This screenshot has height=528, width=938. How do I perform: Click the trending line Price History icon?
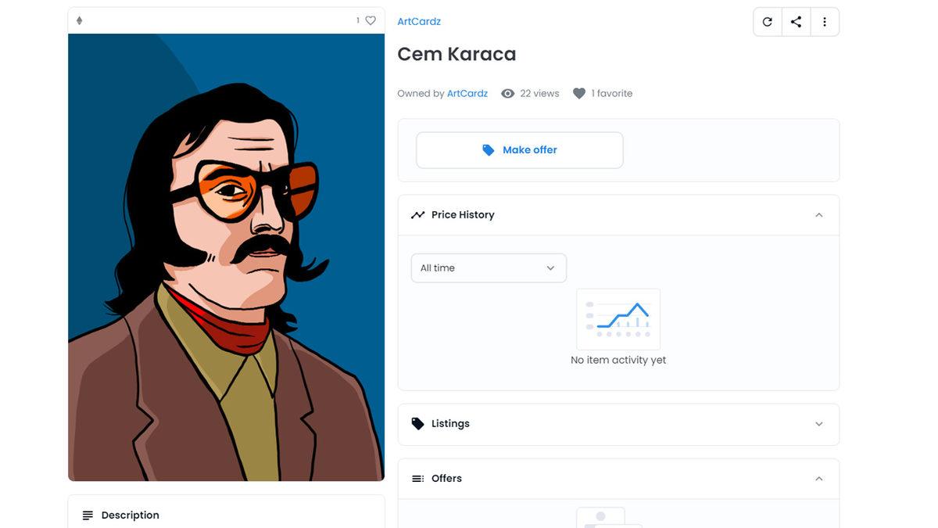click(x=418, y=215)
